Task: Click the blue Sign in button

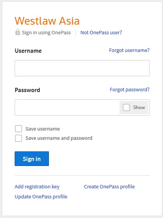Action: (x=32, y=159)
